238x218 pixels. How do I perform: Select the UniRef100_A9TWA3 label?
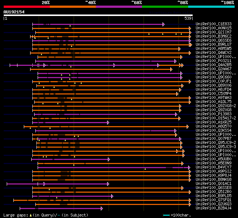click(x=213, y=97)
